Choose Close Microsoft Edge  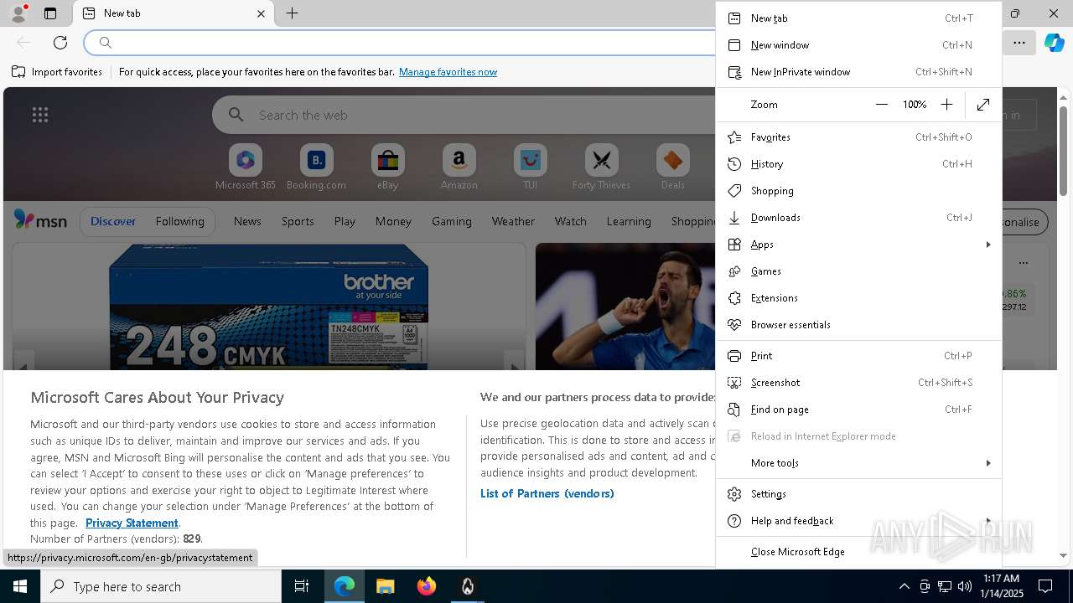(859, 552)
